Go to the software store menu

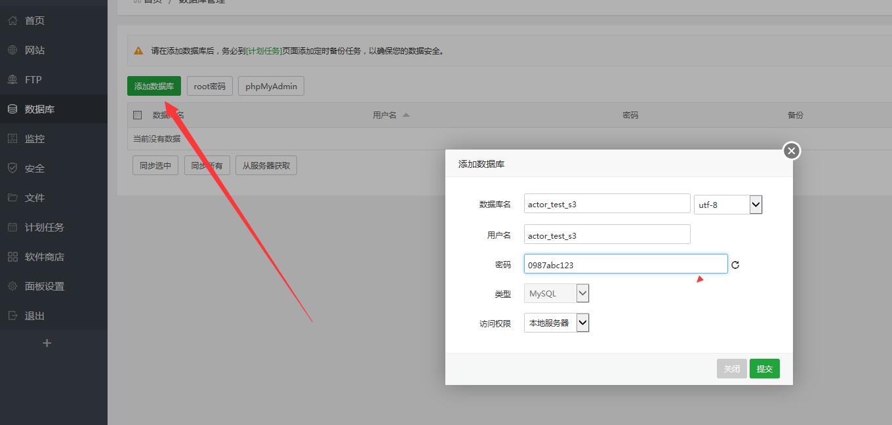tap(44, 256)
